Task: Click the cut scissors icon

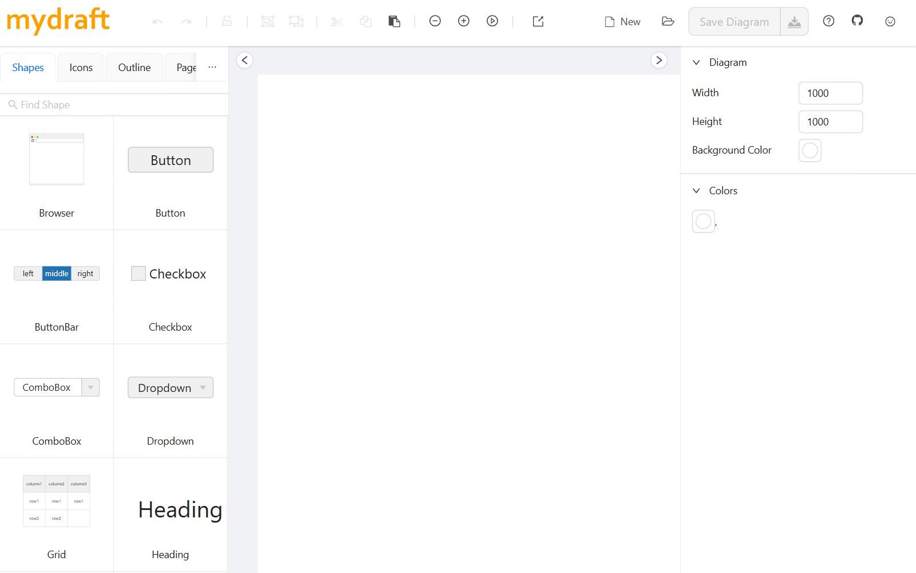Action: 337,22
